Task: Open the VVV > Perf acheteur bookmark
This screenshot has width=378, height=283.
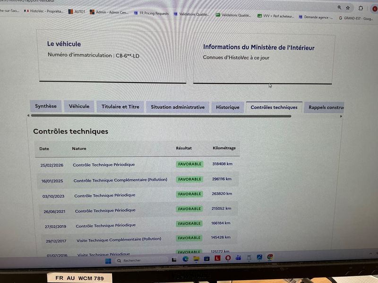Action: (x=275, y=16)
